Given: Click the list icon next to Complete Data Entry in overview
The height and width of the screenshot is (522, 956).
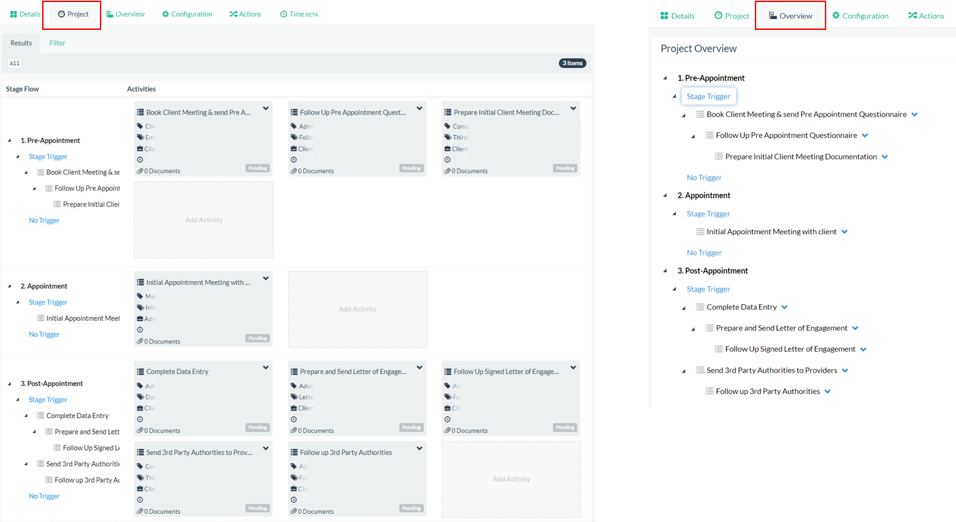Looking at the screenshot, I should click(x=700, y=307).
